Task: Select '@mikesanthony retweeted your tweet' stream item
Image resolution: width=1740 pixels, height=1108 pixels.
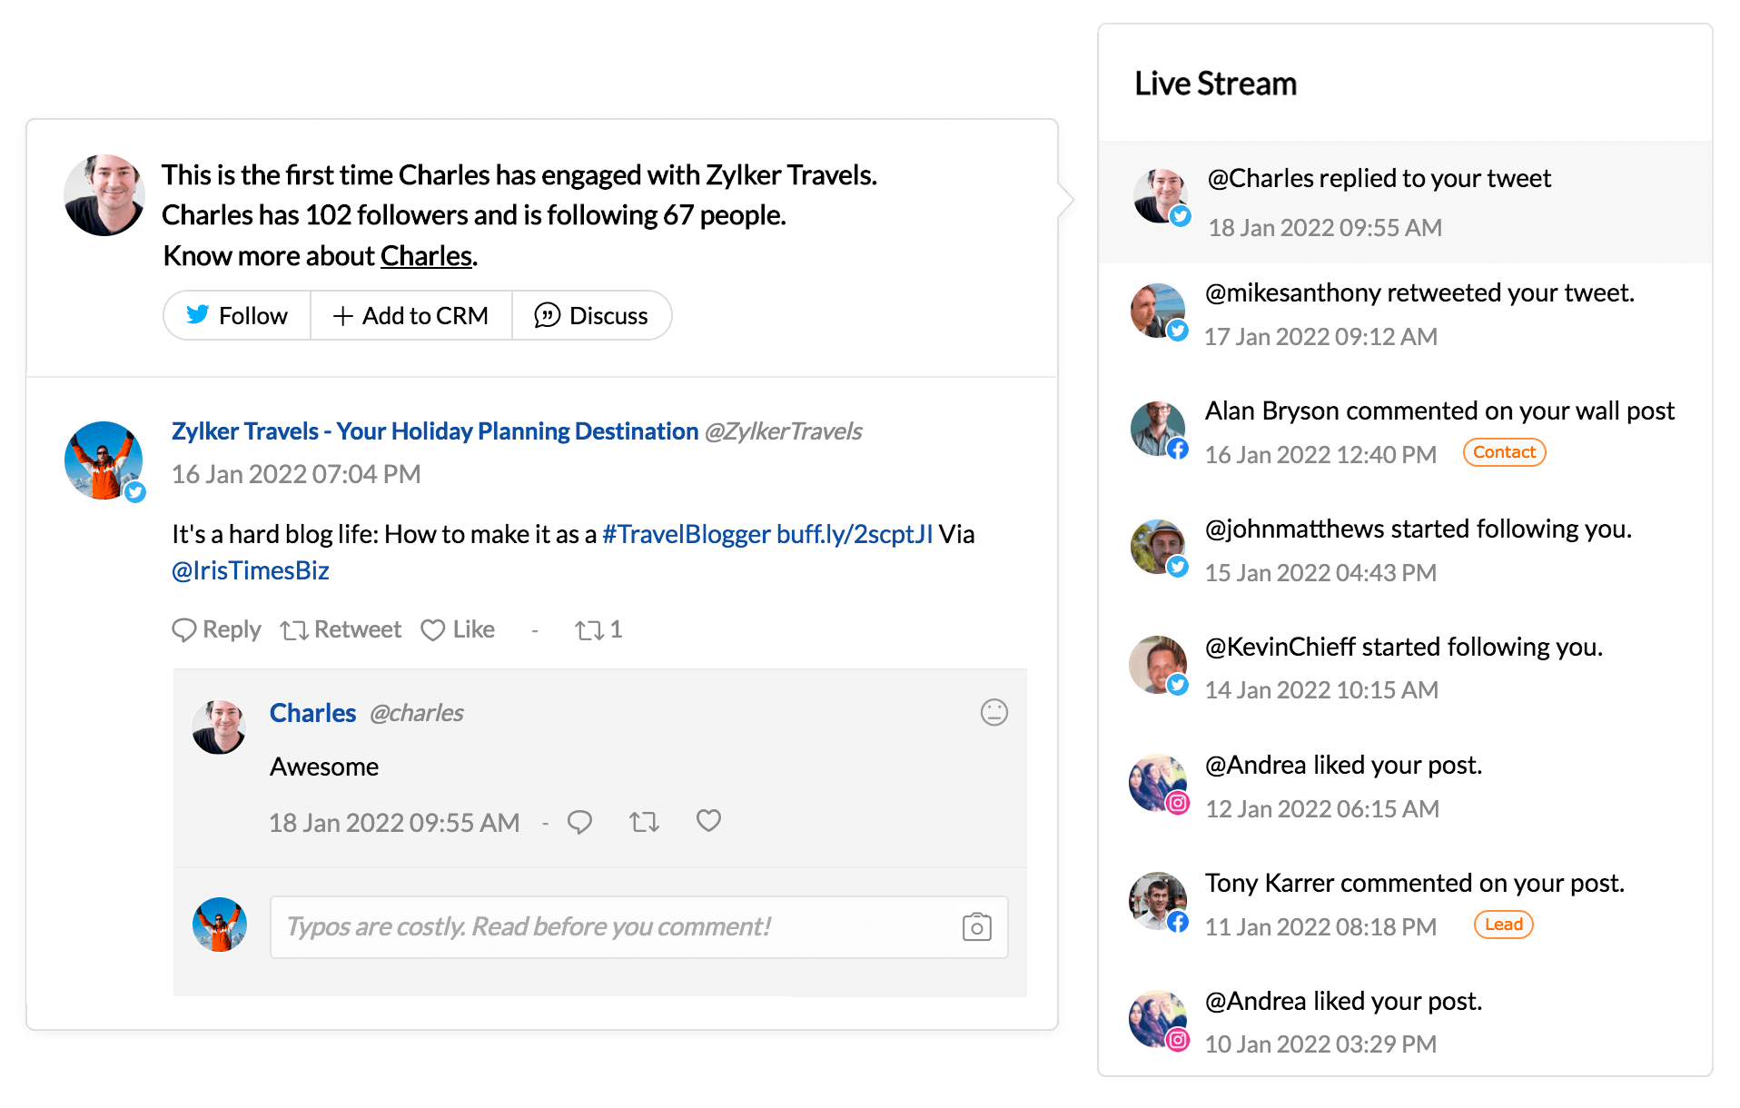Action: [x=1405, y=313]
